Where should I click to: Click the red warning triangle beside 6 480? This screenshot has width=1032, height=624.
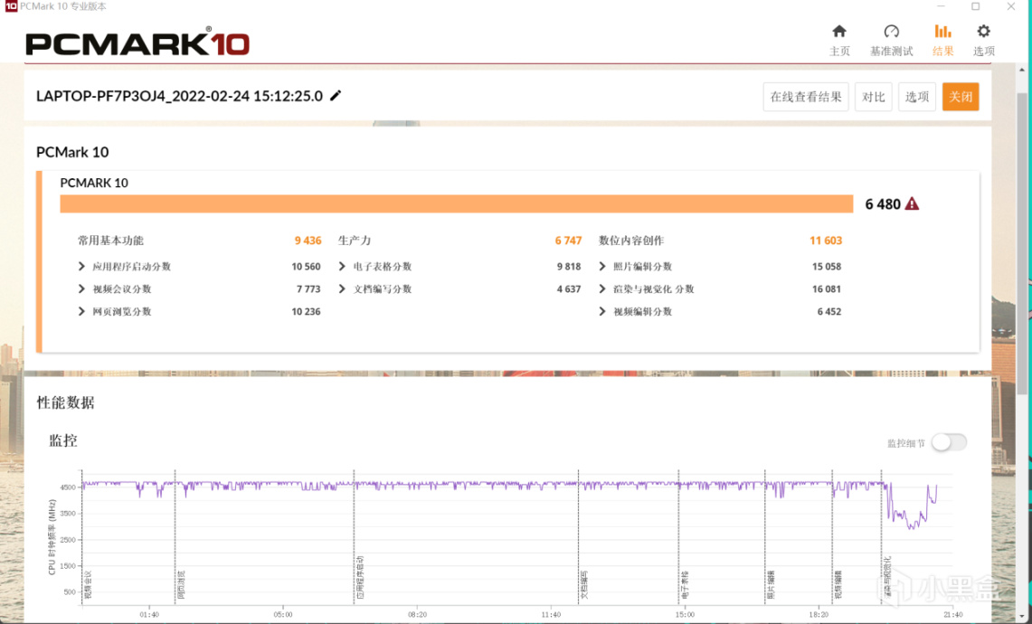(x=912, y=204)
